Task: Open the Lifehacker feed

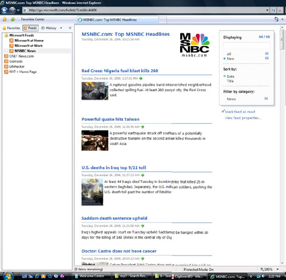Action: [x=14, y=67]
